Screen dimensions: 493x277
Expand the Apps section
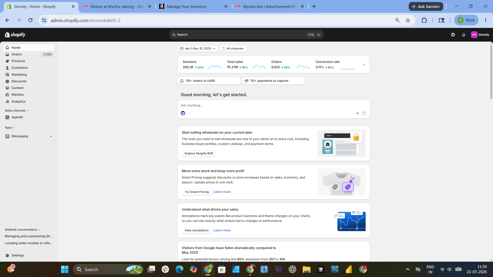pos(10,127)
